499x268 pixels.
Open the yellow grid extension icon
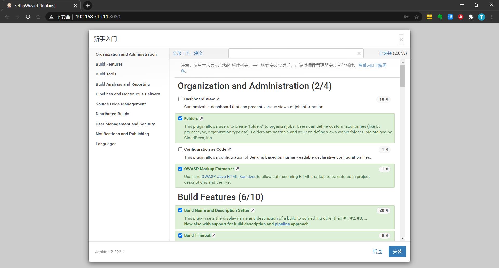(x=429, y=17)
